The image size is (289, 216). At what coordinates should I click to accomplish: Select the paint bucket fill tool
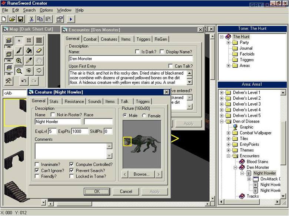pos(29,51)
